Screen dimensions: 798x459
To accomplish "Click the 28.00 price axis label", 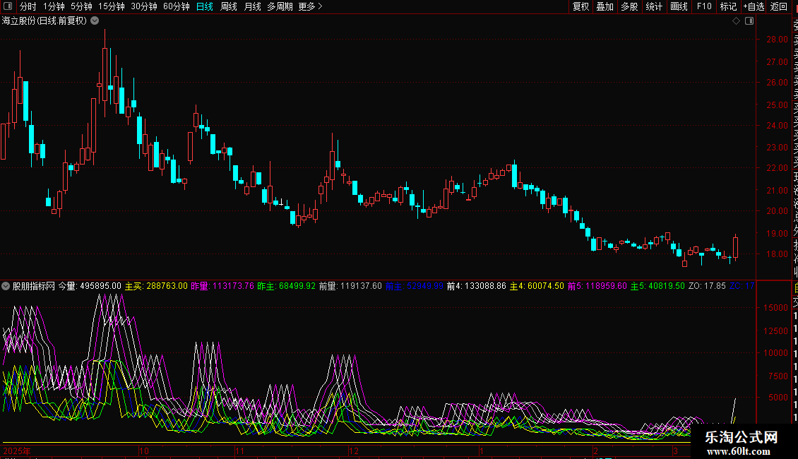I will [777, 39].
